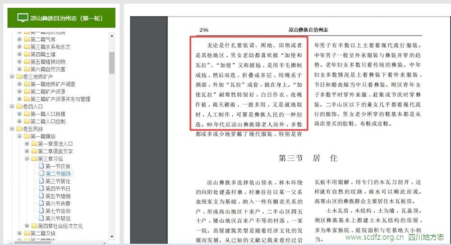Screen dimensions: 451x245
Task: Click folder icon beside 第二章语言文字
Action: point(35,151)
